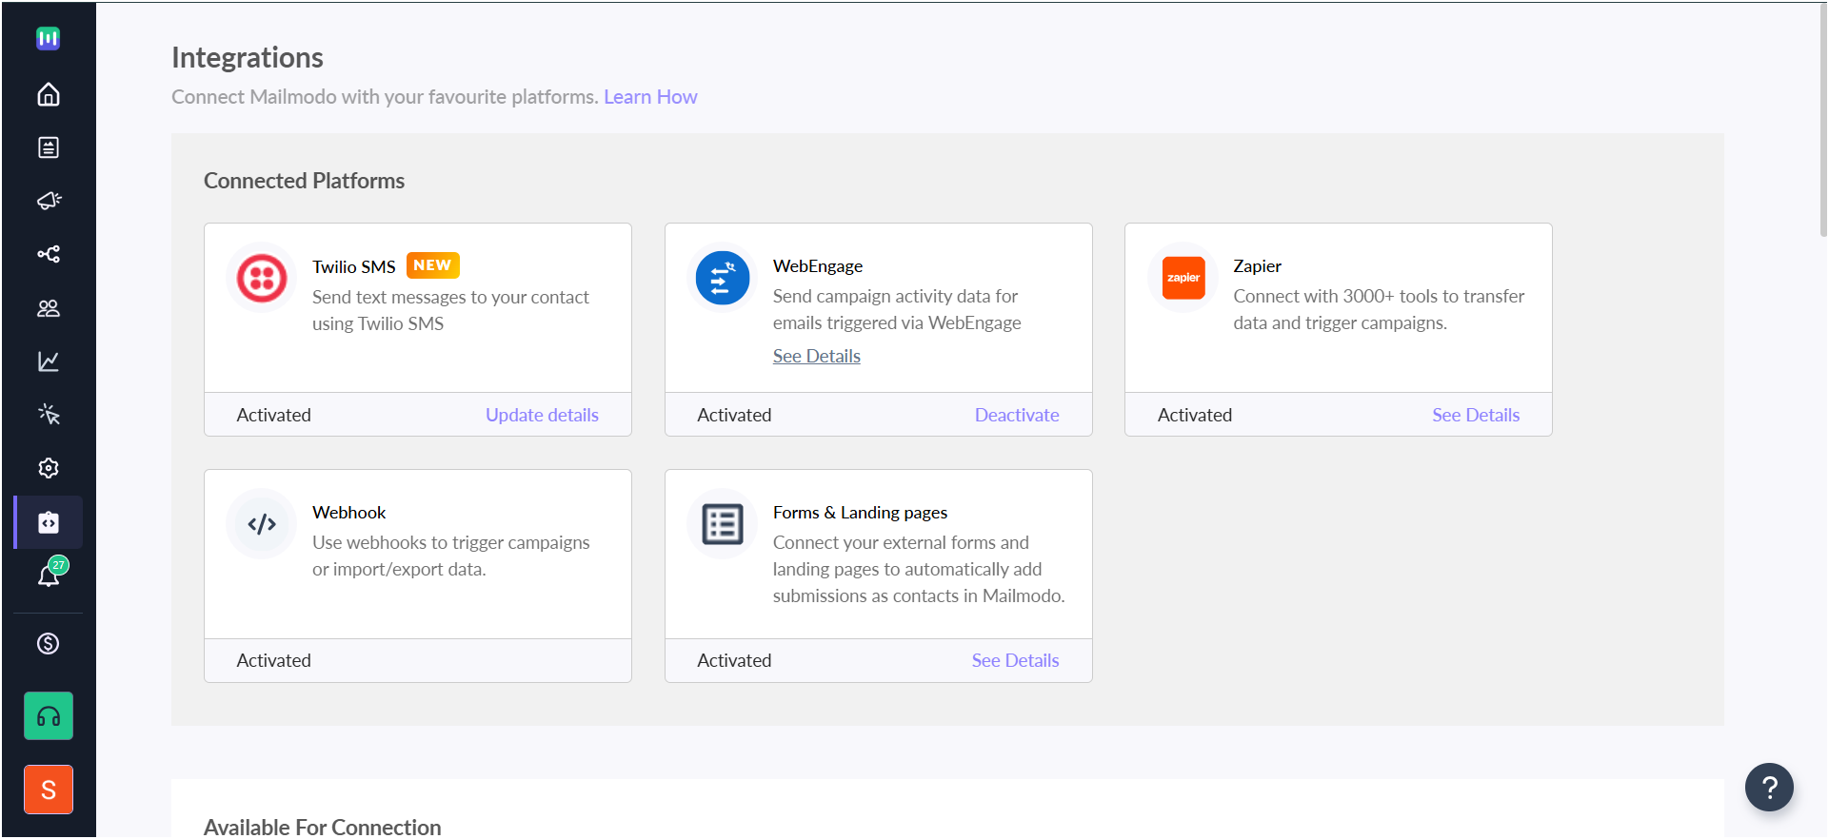Click the Mailmodo logo in sidebar
The height and width of the screenshot is (839, 1829).
point(48,38)
